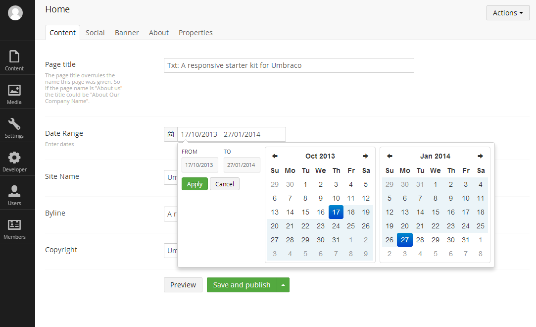The width and height of the screenshot is (536, 327).
Task: Click the calendar icon beside Date Range
Action: click(x=171, y=134)
